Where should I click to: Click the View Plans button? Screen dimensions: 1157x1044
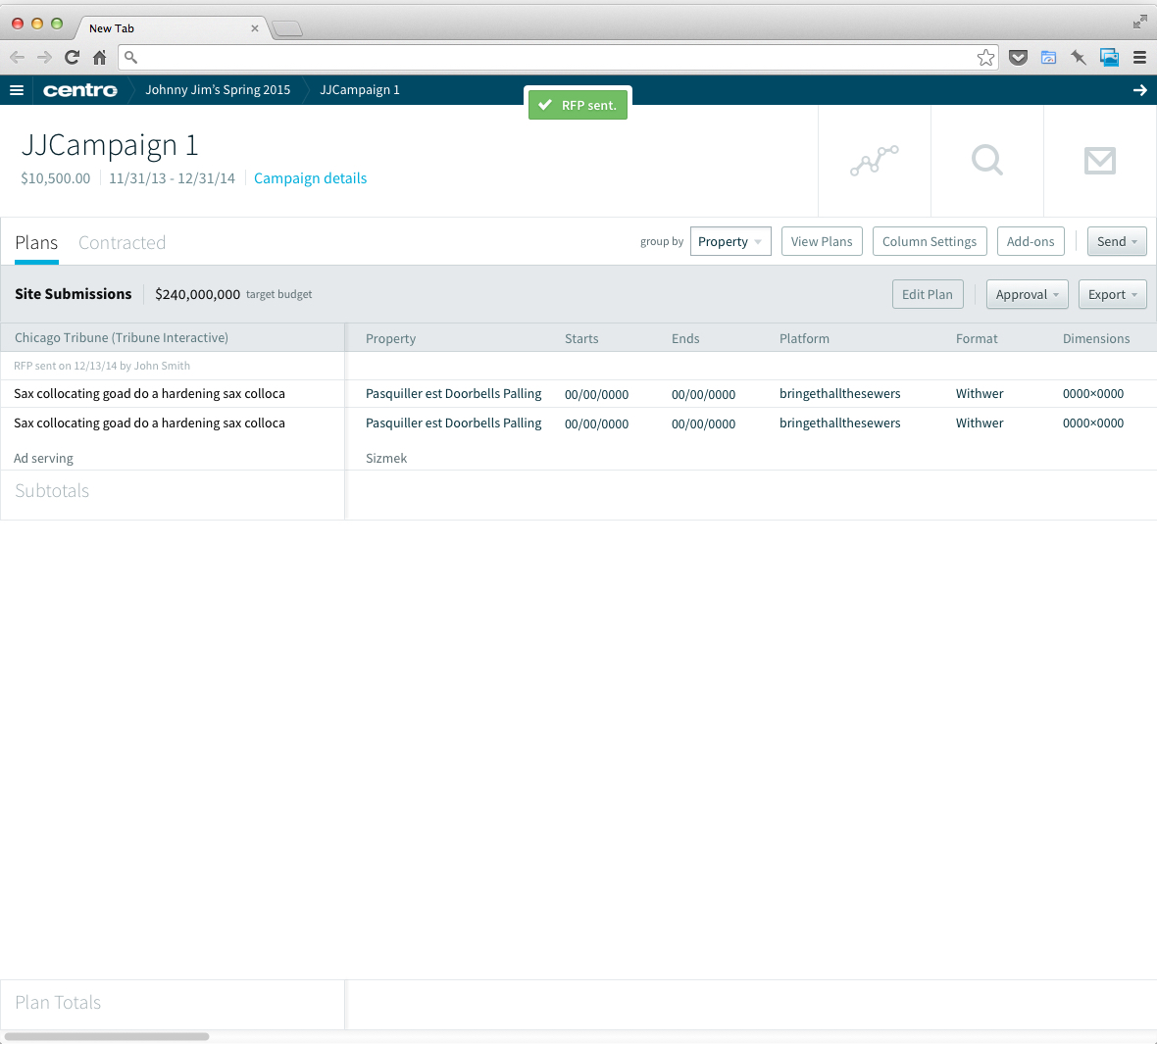(822, 241)
